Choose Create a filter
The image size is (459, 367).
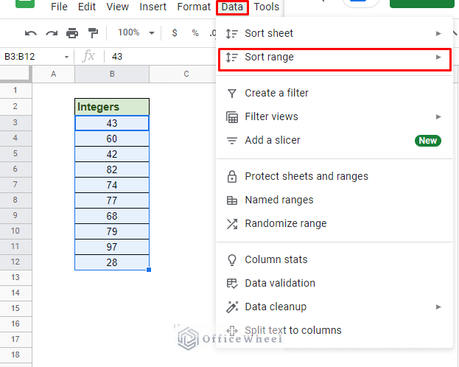coord(334,94)
